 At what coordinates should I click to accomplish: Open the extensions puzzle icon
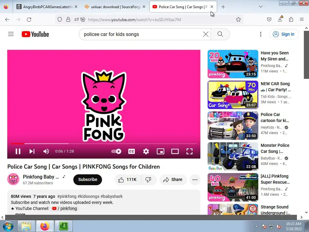pyautogui.click(x=291, y=19)
